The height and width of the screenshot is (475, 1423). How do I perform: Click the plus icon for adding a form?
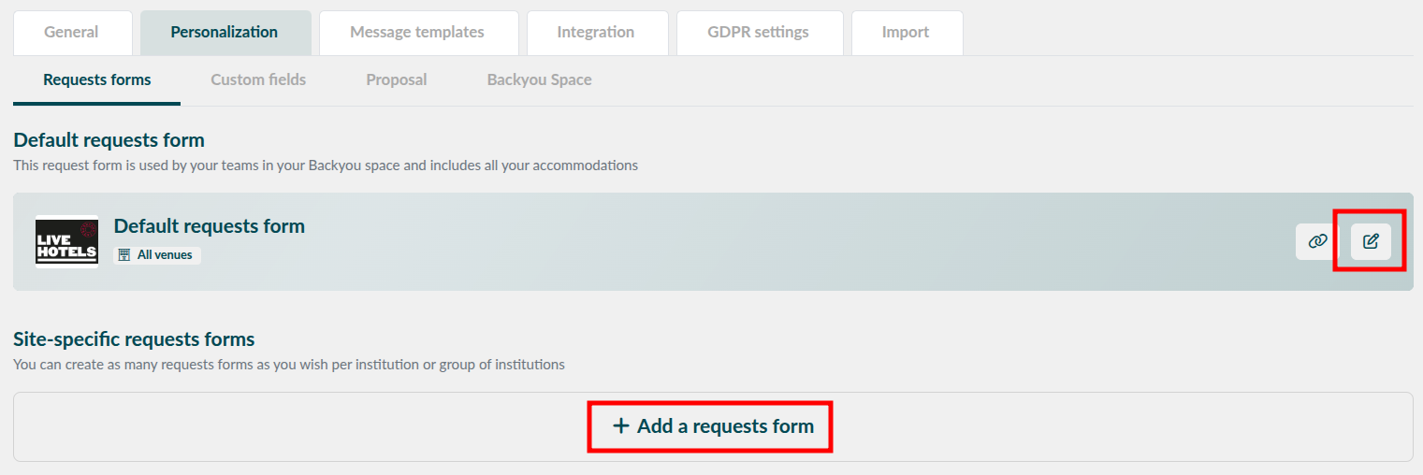[x=620, y=426]
